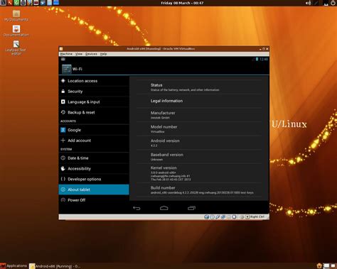This screenshot has height=269, width=337.
Task: Tap the Android Recent apps button
Action: (x=191, y=208)
